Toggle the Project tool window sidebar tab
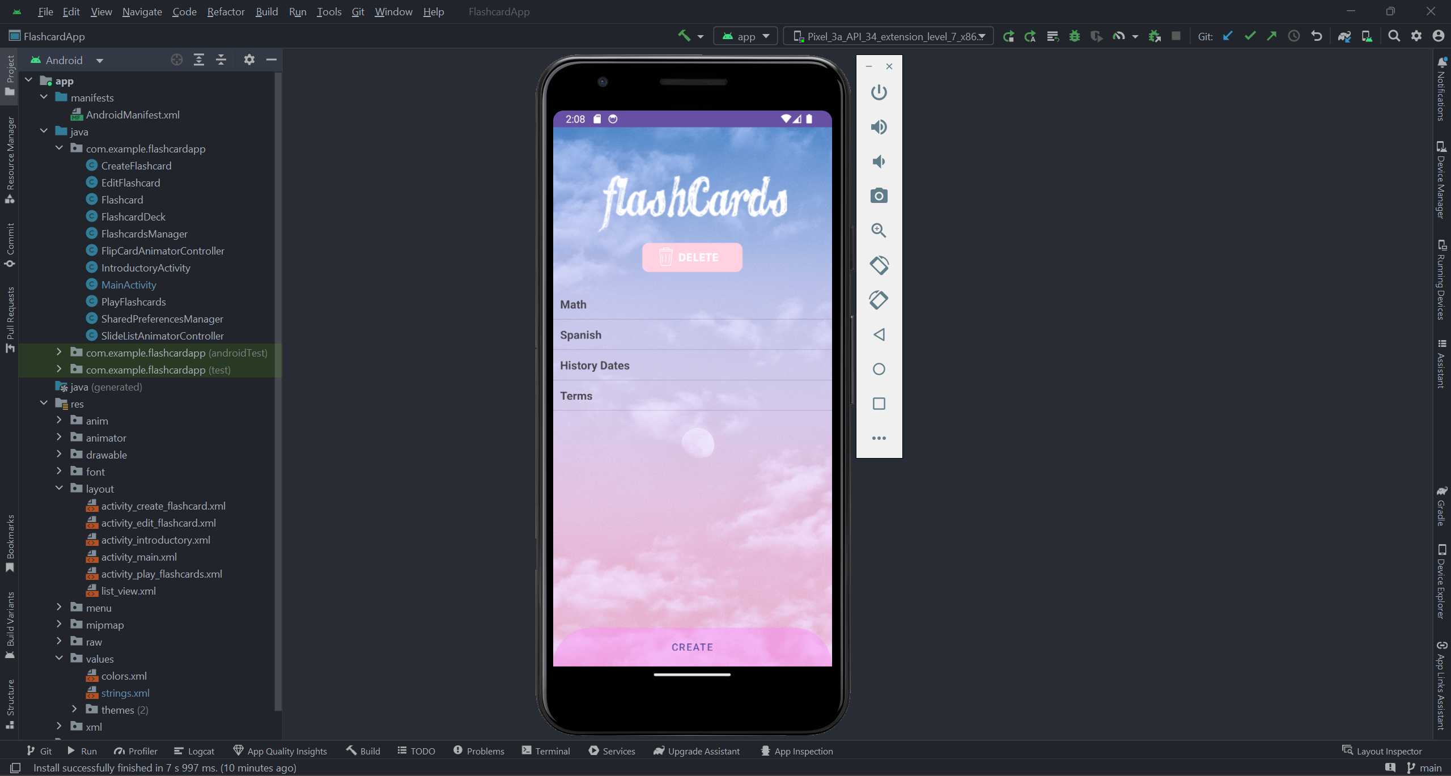 click(10, 75)
